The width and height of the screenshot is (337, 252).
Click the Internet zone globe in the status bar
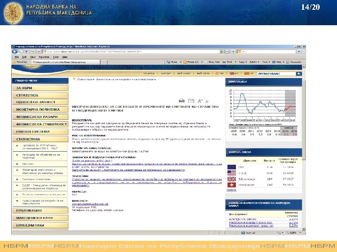click(x=243, y=233)
